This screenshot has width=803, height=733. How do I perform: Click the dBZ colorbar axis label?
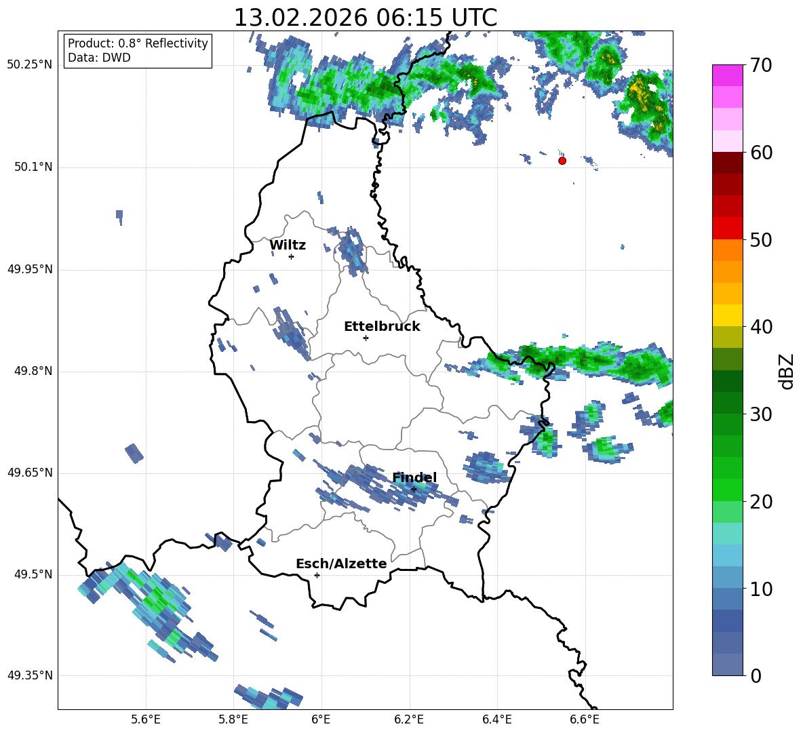click(787, 371)
